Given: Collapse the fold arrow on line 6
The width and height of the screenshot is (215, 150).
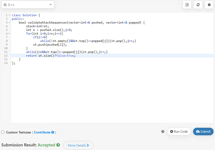Looking at the screenshot, I should click(x=9, y=33).
